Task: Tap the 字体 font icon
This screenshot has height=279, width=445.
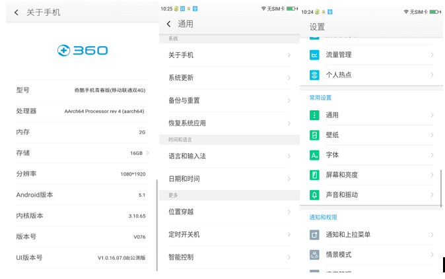Action: click(314, 155)
